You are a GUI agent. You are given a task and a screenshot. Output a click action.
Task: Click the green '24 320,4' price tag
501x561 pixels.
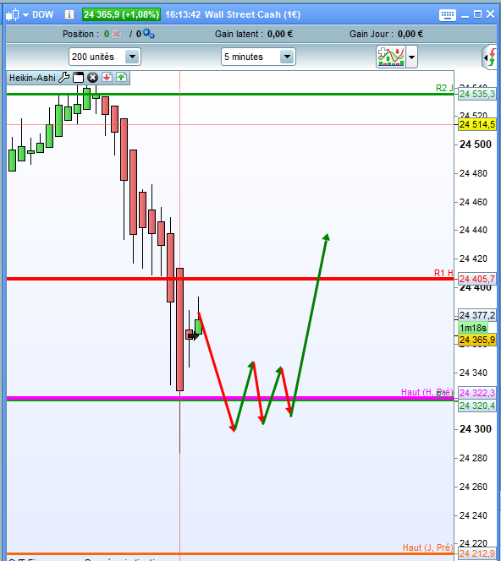click(x=477, y=406)
